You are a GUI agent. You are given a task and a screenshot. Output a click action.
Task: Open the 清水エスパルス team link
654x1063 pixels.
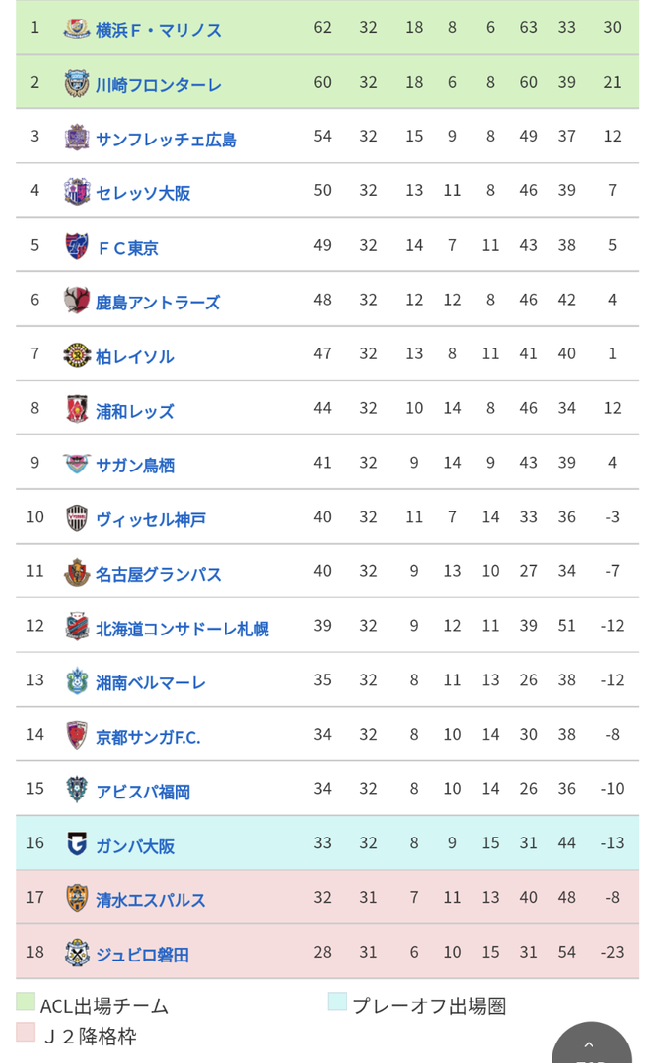150,900
